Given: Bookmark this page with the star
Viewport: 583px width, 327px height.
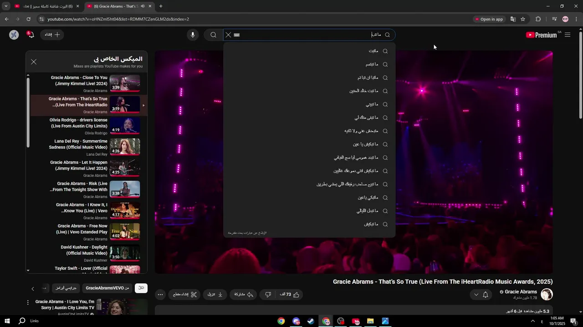Looking at the screenshot, I should 523,19.
